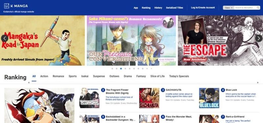Click the rank 7 badge
The height and width of the screenshot is (123, 263).
click(x=223, y=117)
